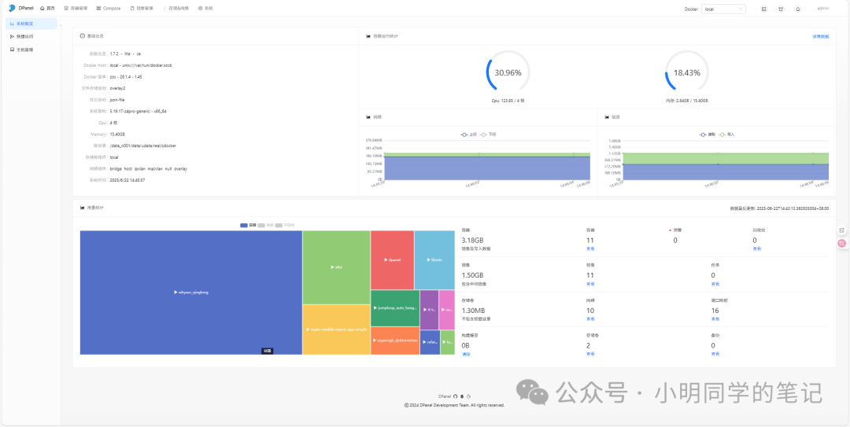Click the disk panel chart icon
Screen dimensions: 850x427
[x=607, y=117]
